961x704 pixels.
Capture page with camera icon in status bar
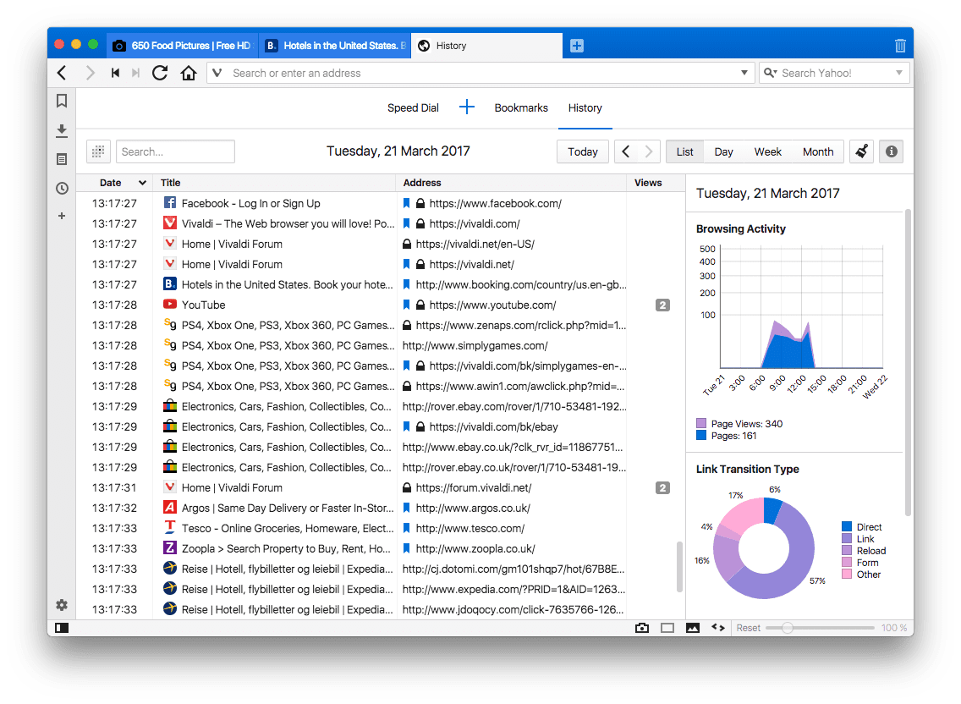[x=642, y=627]
